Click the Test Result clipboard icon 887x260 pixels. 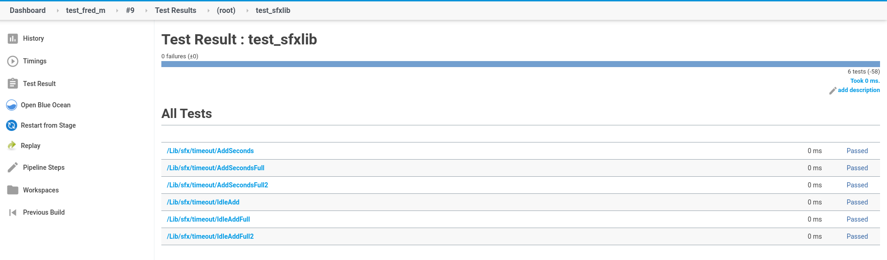13,84
